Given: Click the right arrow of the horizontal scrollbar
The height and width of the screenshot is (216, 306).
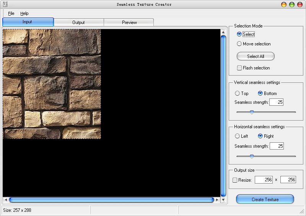Looking at the screenshot, I should pyautogui.click(x=217, y=200).
